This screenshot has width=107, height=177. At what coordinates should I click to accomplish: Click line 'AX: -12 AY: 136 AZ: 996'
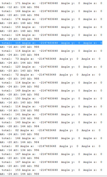(20, 7)
